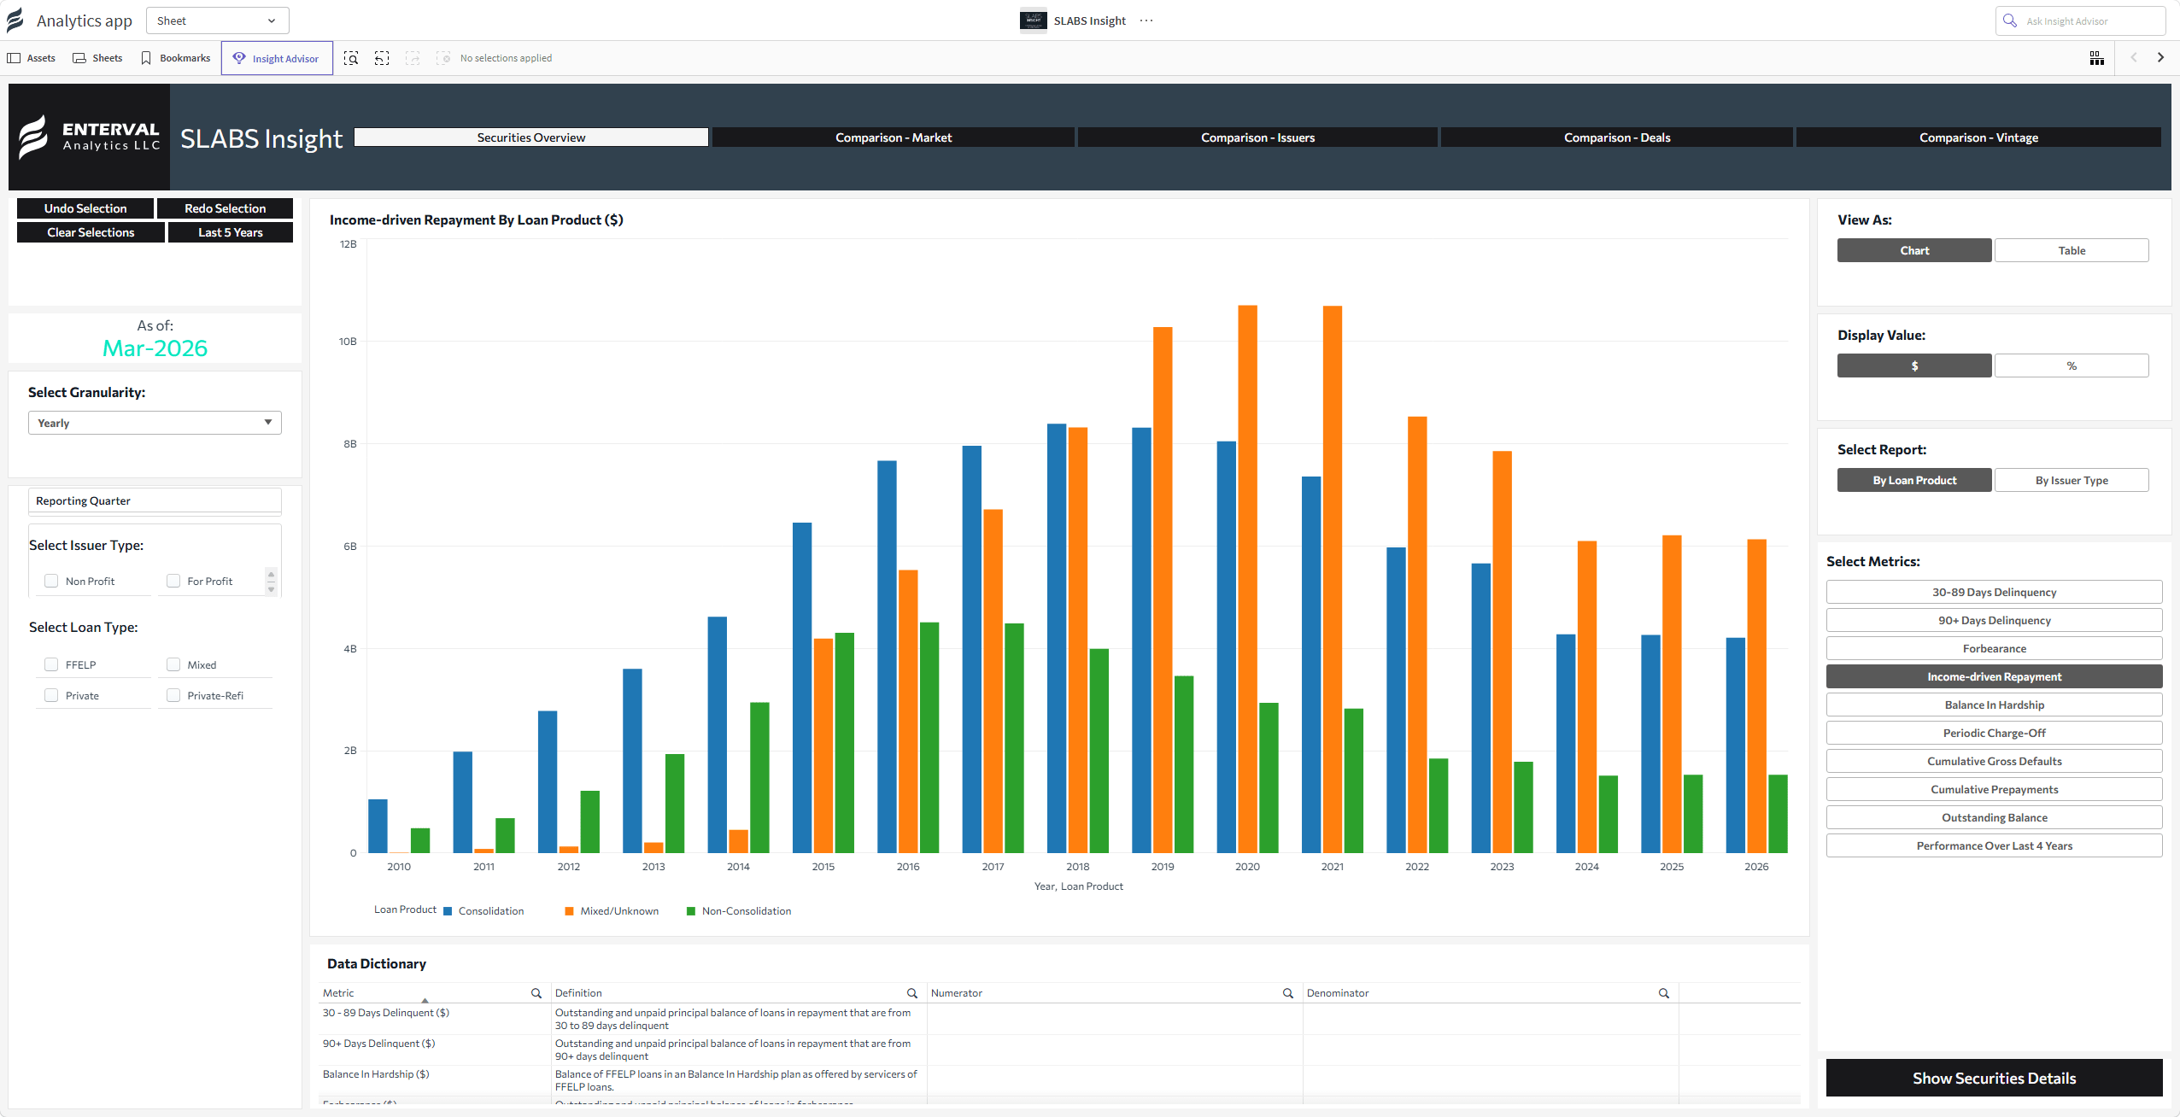Click the smart search selections icon
This screenshot has height=1117, width=2180.
tap(351, 58)
